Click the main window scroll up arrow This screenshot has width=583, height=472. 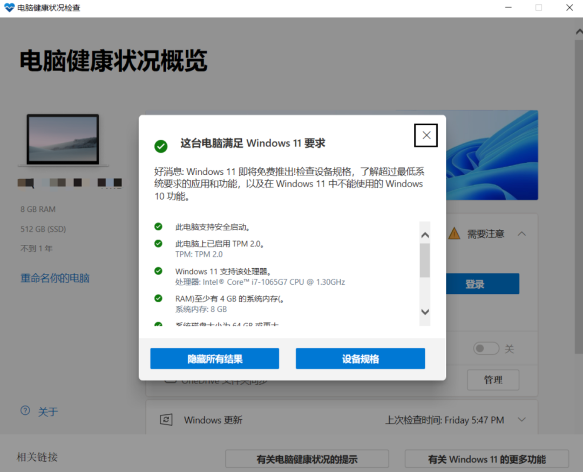click(x=579, y=32)
